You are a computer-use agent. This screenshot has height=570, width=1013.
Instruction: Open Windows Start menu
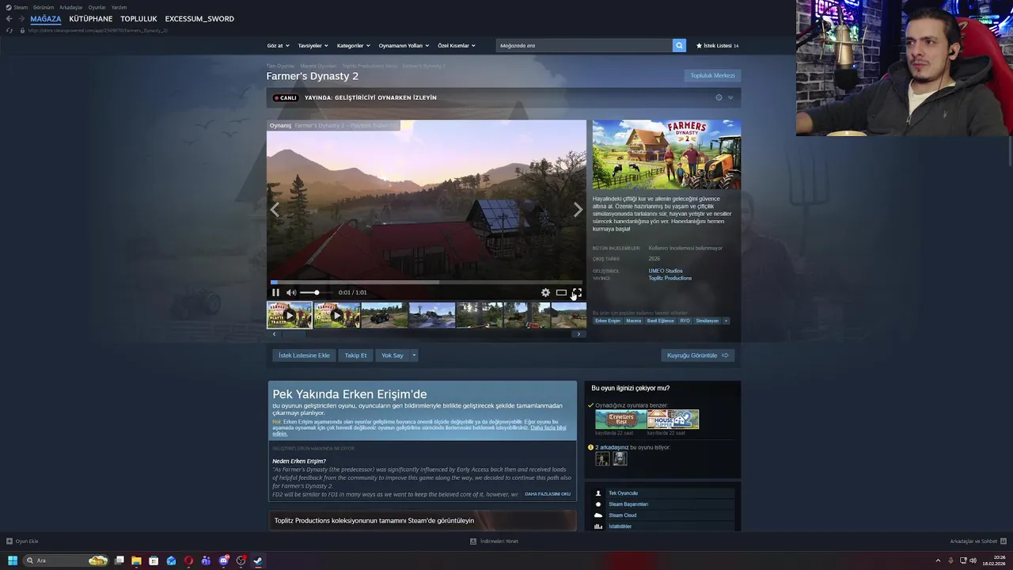pyautogui.click(x=12, y=560)
